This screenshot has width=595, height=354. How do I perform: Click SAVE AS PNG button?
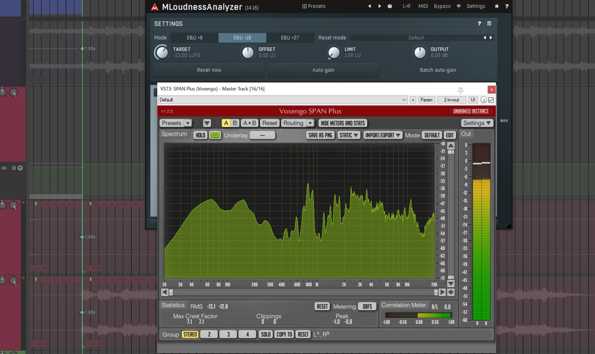(320, 135)
